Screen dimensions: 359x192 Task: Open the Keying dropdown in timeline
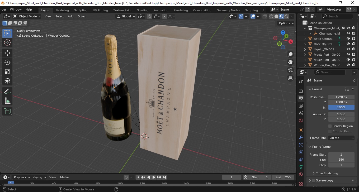click(39, 177)
